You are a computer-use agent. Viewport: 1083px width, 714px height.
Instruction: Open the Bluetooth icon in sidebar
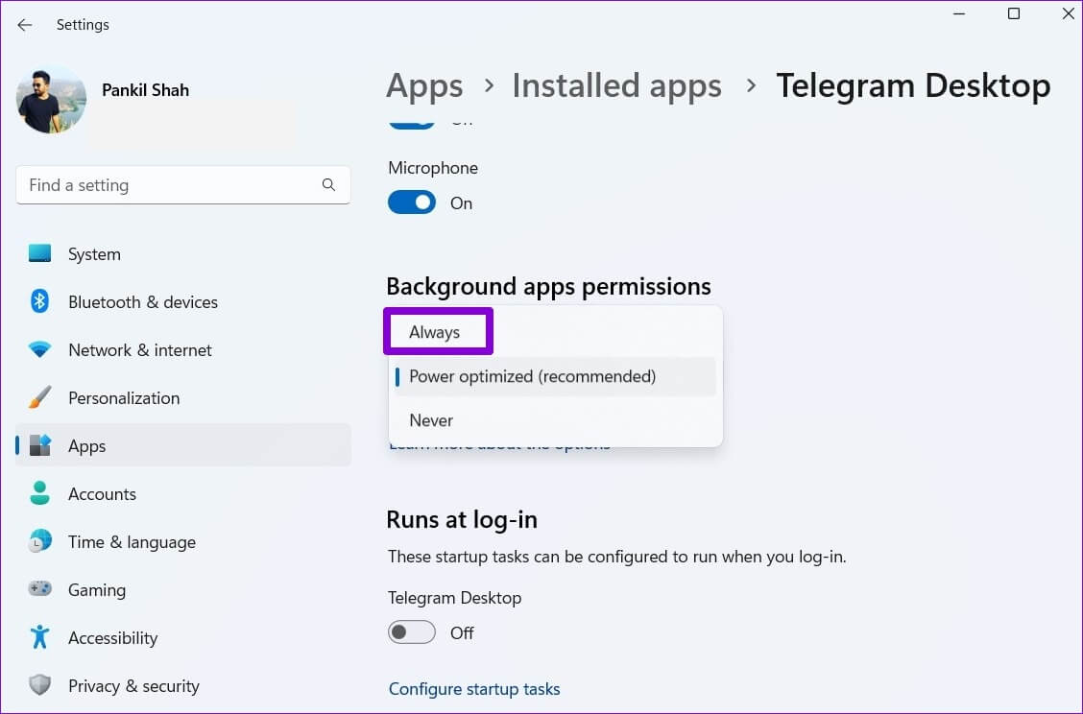(x=40, y=301)
